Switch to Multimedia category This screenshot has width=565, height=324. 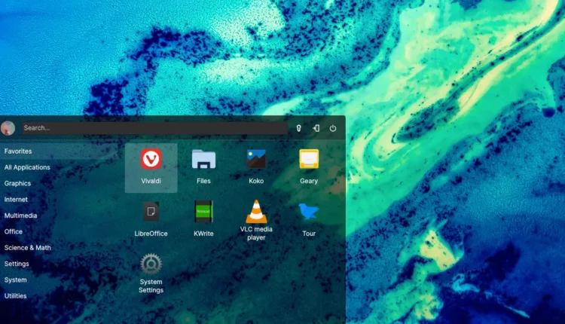coord(20,215)
